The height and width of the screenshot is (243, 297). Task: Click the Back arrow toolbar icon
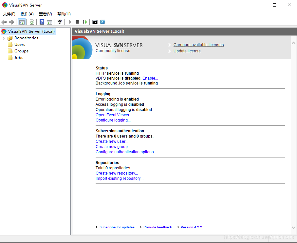(4, 22)
